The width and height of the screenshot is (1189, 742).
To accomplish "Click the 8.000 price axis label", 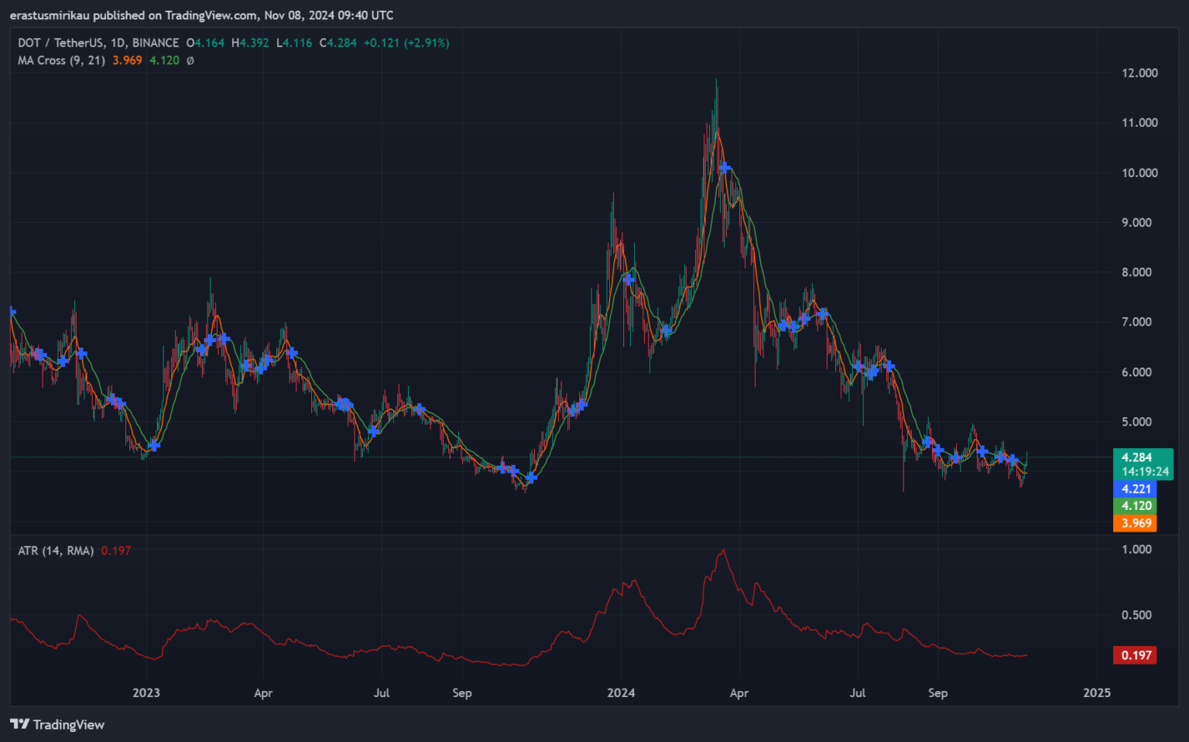I will click(1136, 272).
